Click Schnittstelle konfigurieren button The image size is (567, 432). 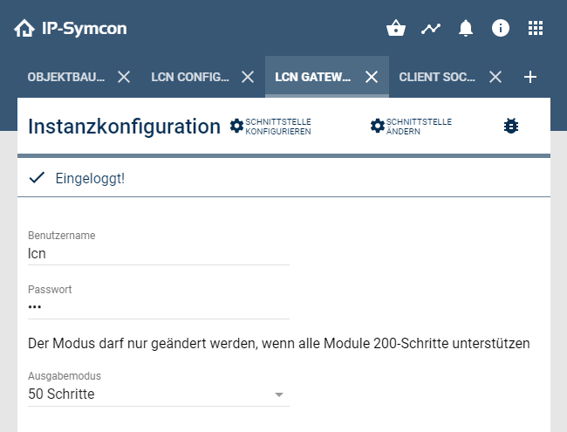270,127
